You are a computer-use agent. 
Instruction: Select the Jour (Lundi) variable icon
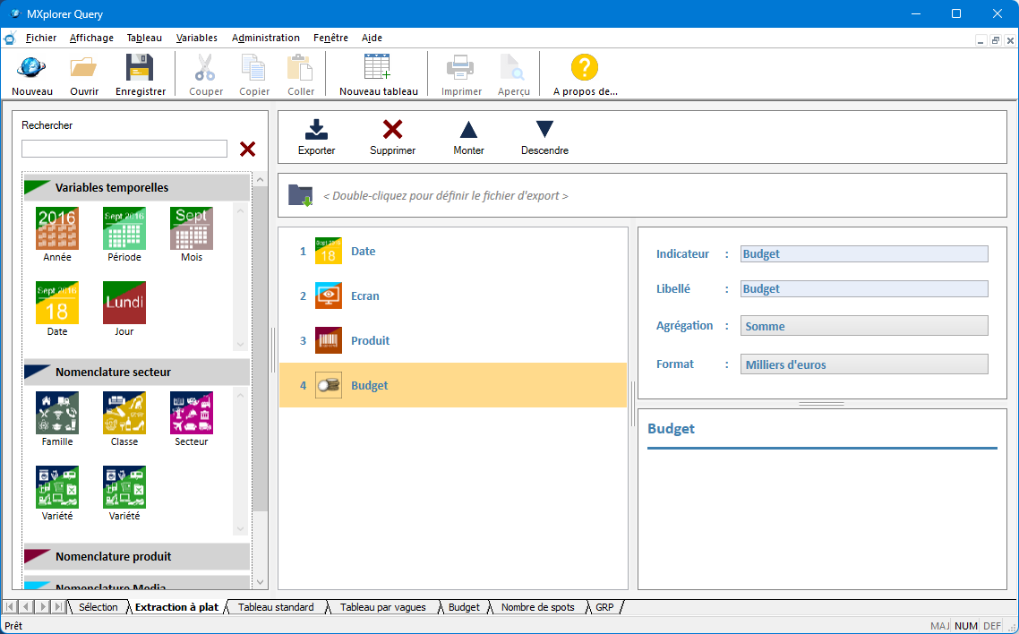124,303
